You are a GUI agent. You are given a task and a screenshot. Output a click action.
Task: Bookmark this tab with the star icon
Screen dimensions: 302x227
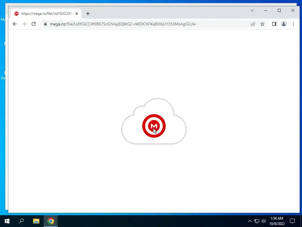[x=262, y=24]
